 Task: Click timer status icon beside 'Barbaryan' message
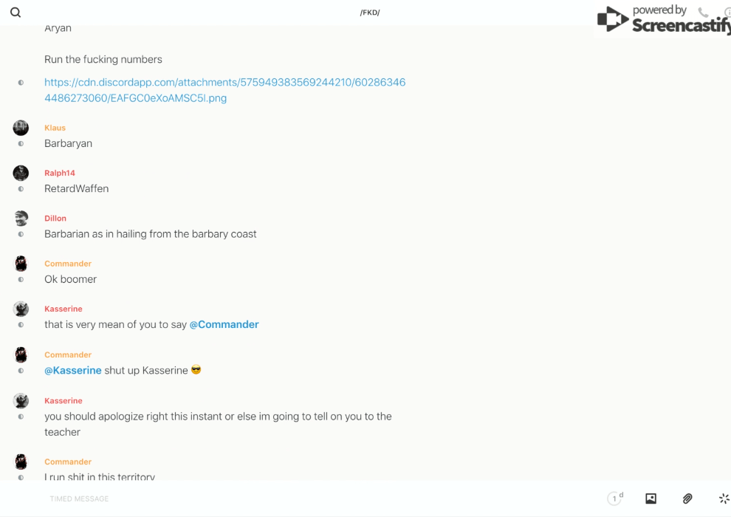click(x=21, y=144)
